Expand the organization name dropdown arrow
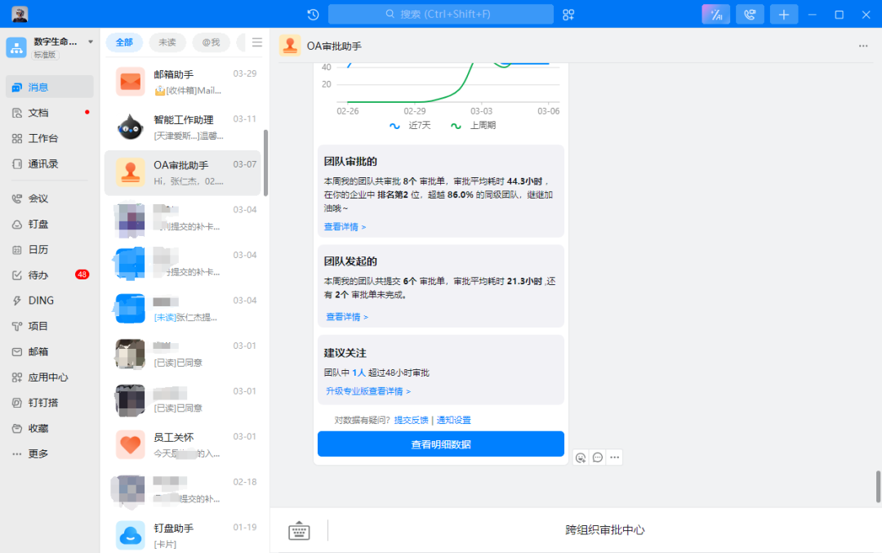This screenshot has width=882, height=553. tap(91, 42)
